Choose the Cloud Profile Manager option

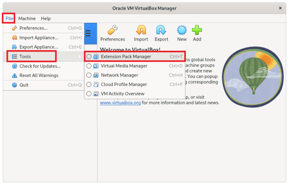pyautogui.click(x=123, y=85)
